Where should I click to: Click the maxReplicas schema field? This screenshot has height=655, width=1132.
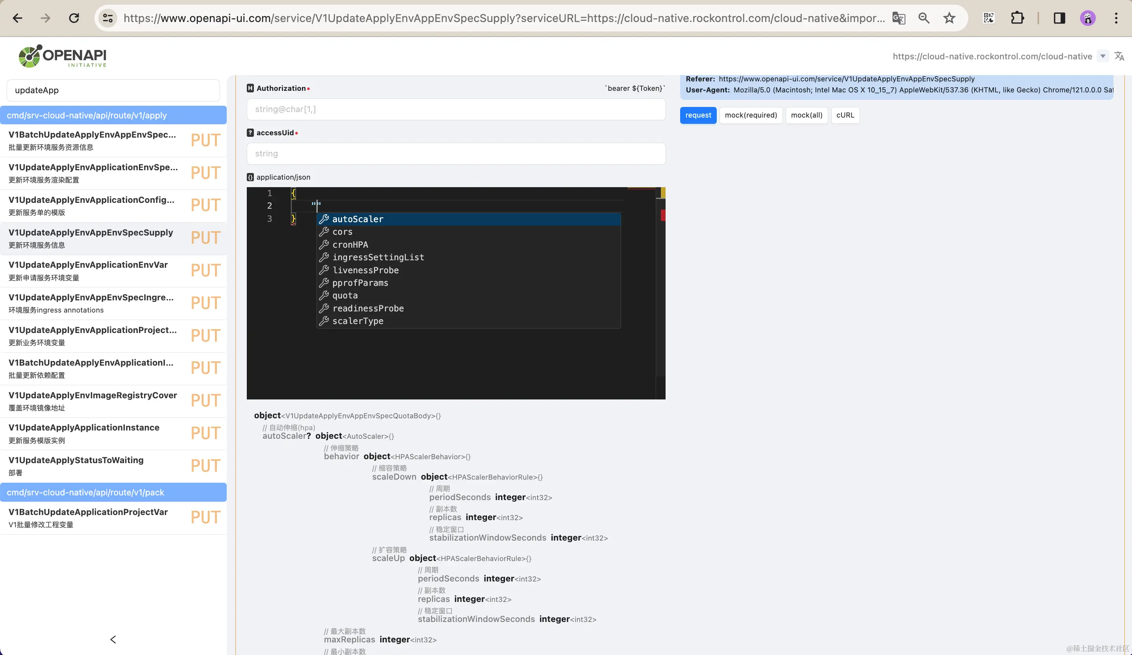pos(349,640)
